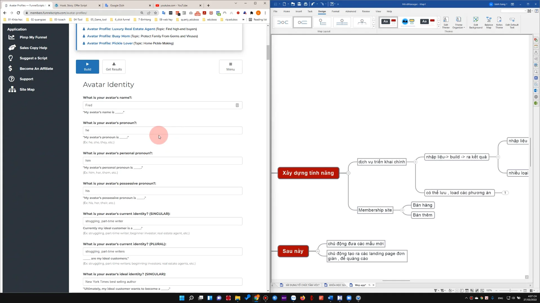The image size is (540, 303).
Task: Click the possessive pronoun field containing his
Action: point(163,191)
